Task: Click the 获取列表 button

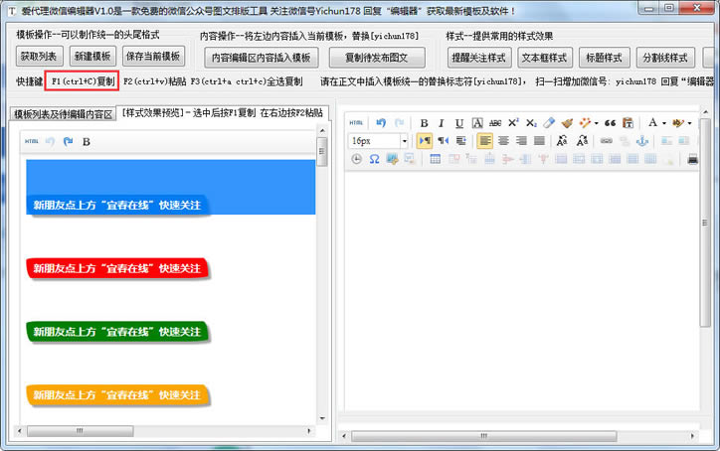Action: coord(39,57)
